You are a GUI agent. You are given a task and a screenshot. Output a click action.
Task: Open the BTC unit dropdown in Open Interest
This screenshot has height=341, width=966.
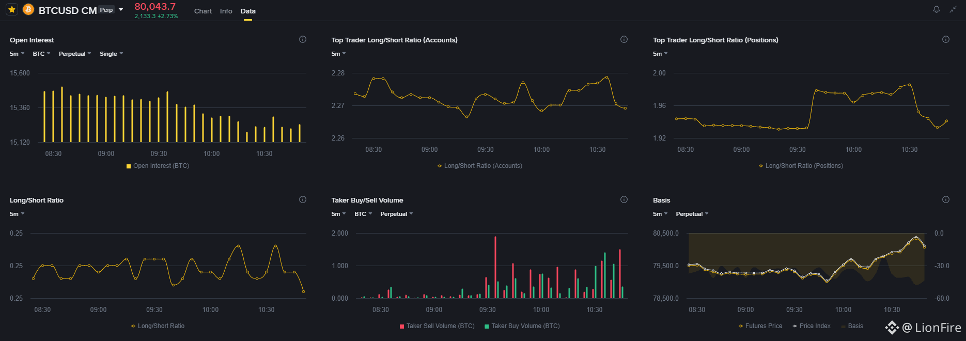tap(41, 54)
